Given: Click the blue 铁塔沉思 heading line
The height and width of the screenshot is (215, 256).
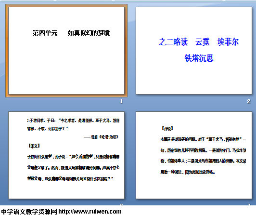Looking at the screenshot, I should coord(199,58).
